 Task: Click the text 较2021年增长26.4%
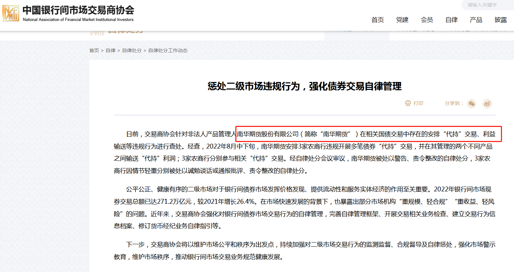point(226,201)
